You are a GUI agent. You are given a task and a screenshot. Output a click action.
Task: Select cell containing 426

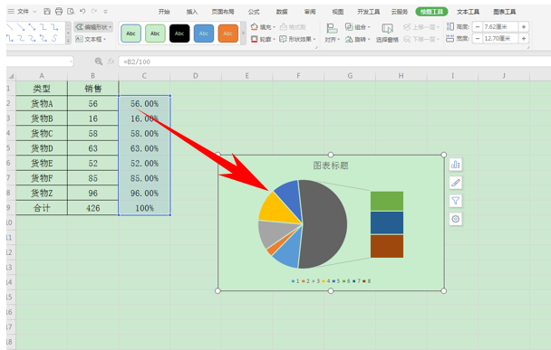92,208
